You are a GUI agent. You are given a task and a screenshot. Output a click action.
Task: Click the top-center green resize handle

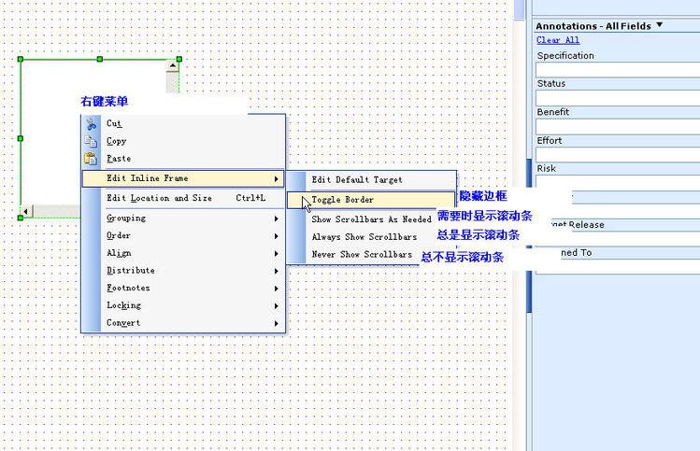[100, 60]
